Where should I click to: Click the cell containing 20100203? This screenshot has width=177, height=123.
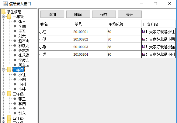tap(90, 47)
